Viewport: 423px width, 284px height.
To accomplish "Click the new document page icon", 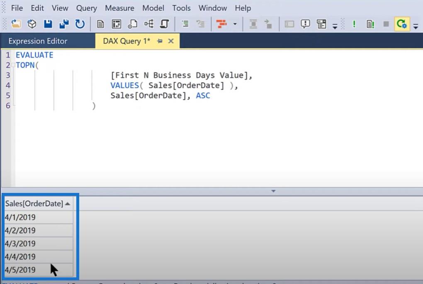I will point(100,24).
